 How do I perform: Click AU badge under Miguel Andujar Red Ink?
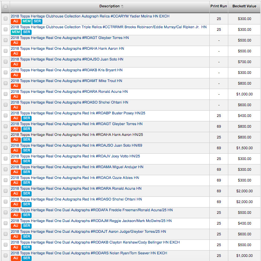pyautogui.click(x=16, y=172)
